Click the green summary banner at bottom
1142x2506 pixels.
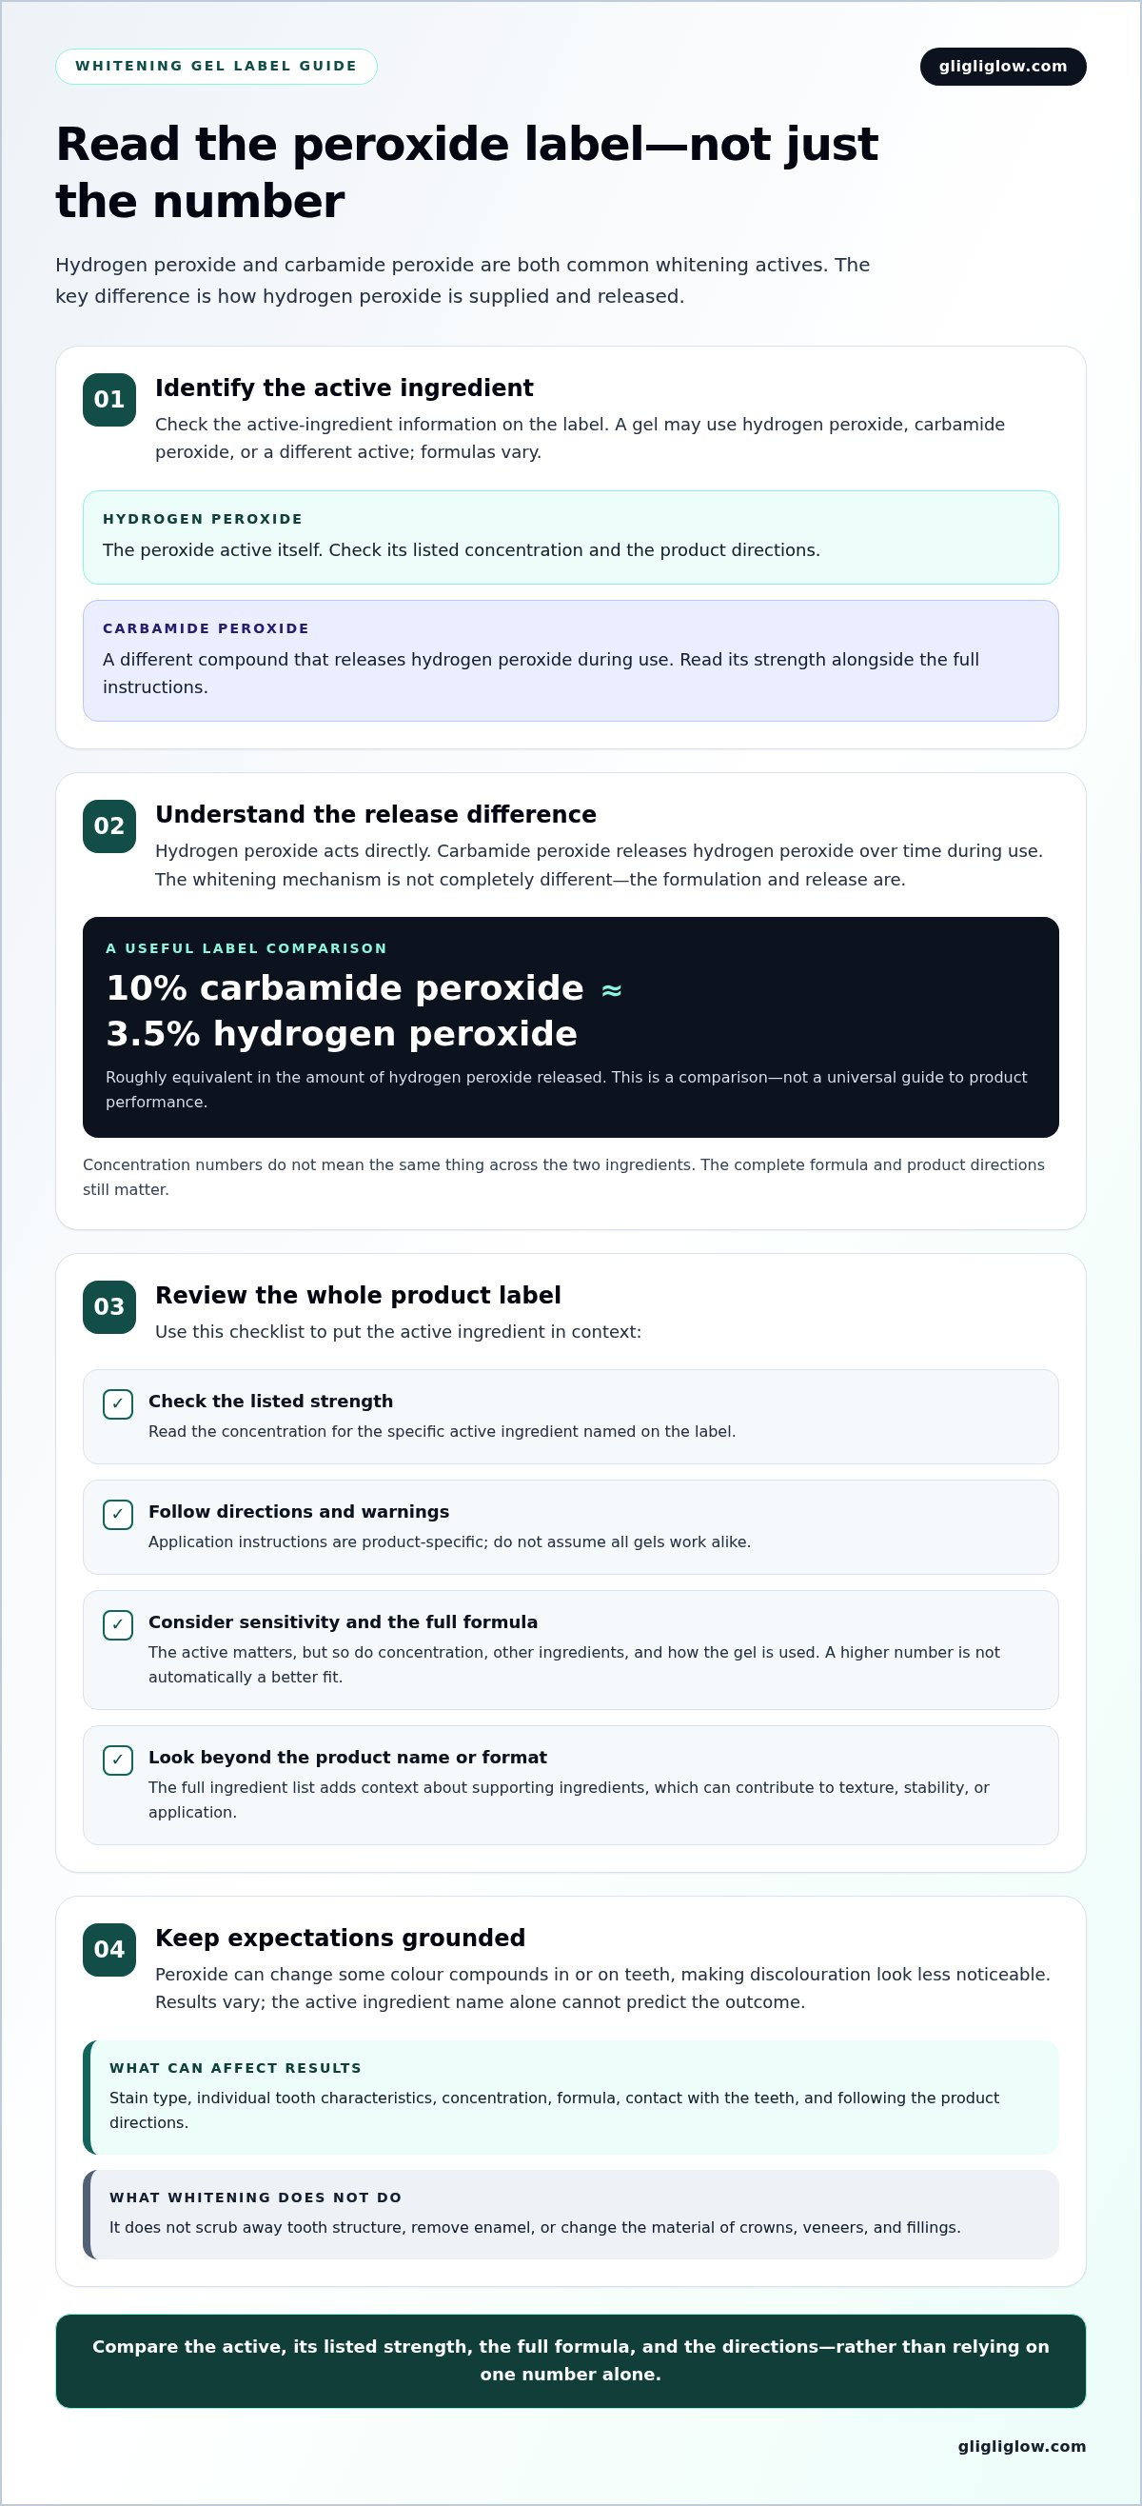(x=571, y=2361)
